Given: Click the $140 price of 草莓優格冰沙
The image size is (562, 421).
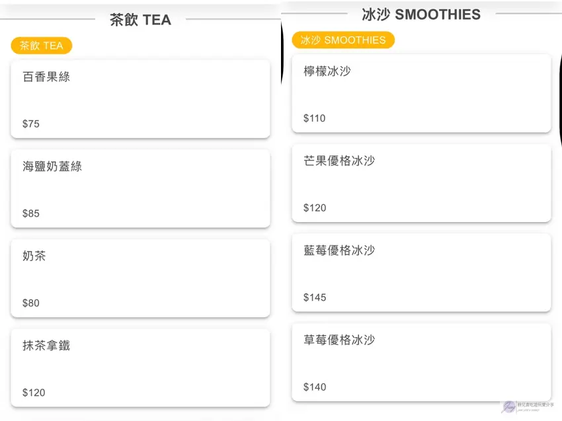Looking at the screenshot, I should pyautogui.click(x=315, y=387).
